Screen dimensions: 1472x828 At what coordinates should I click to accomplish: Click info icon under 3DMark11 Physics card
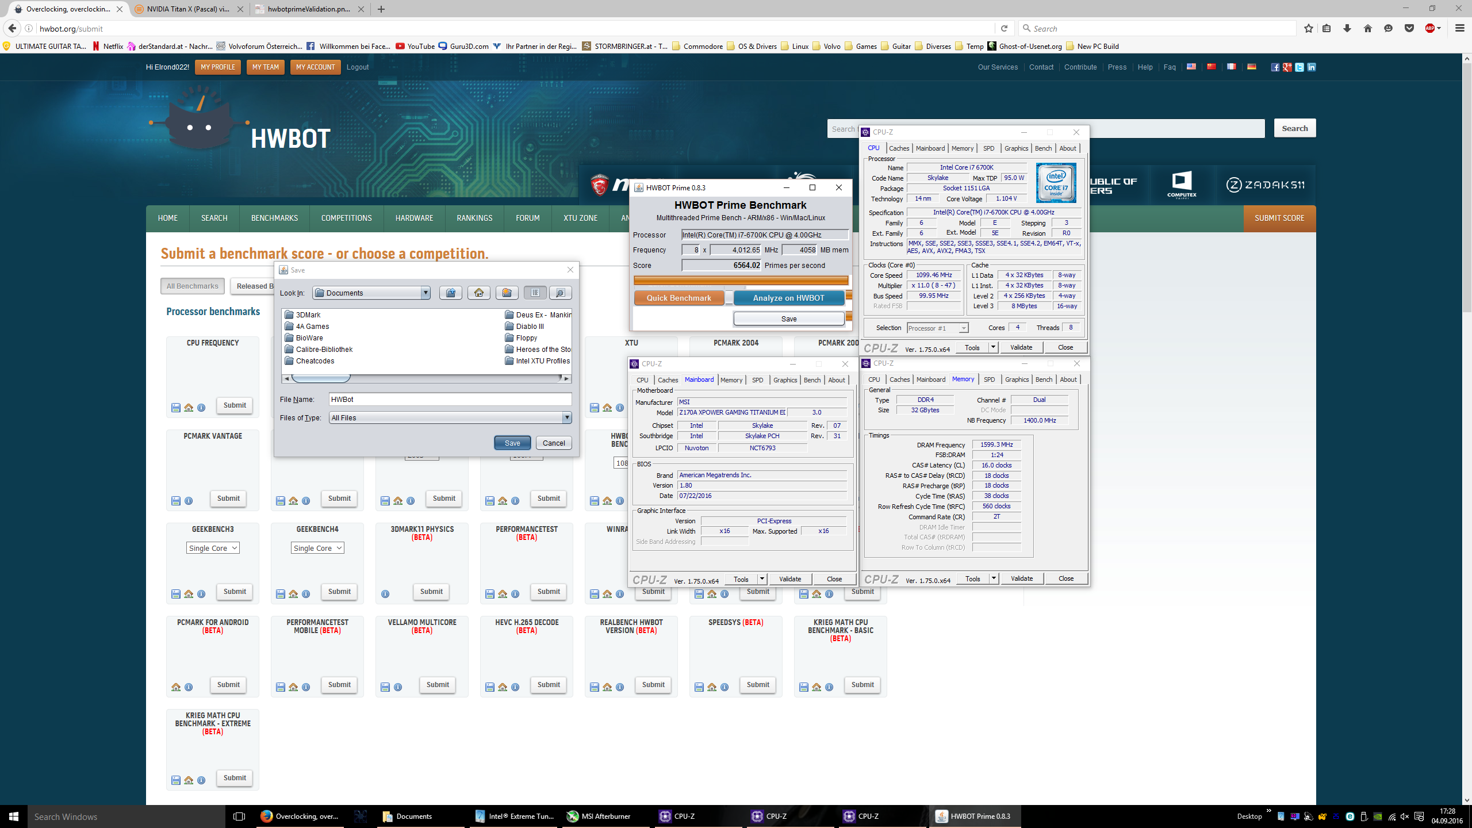(x=385, y=594)
